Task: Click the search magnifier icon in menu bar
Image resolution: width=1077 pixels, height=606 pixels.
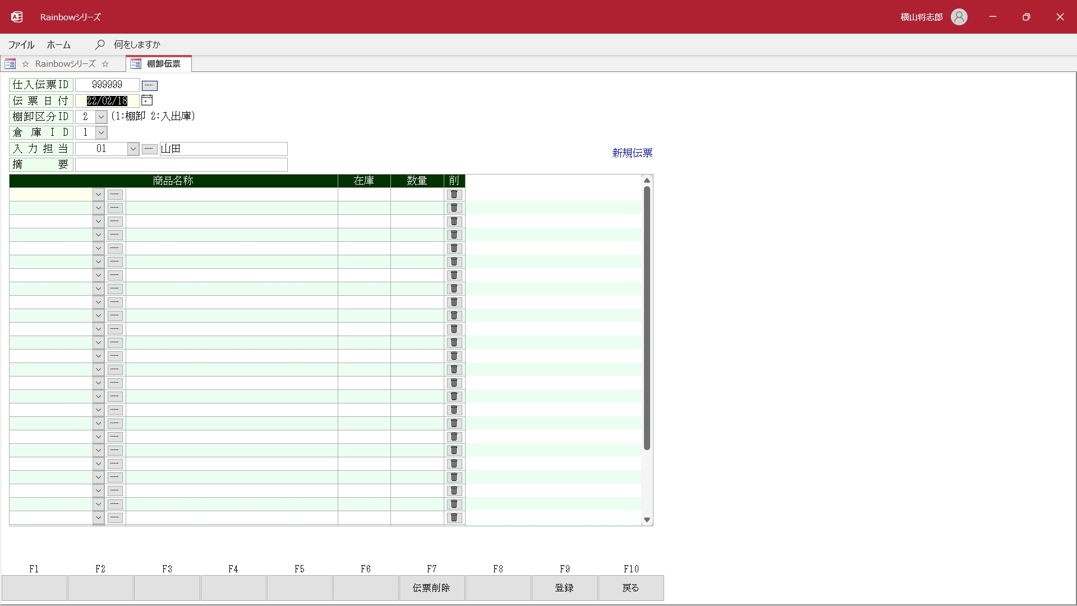Action: point(100,44)
